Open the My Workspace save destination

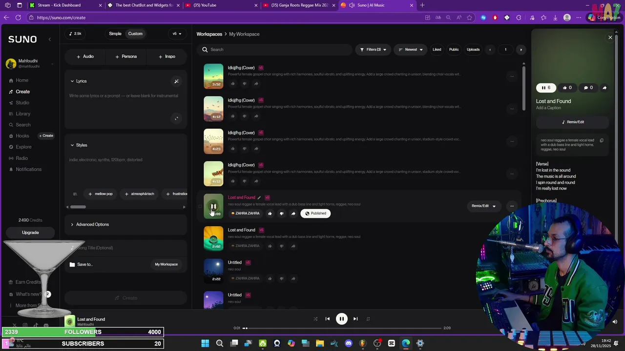pyautogui.click(x=166, y=264)
